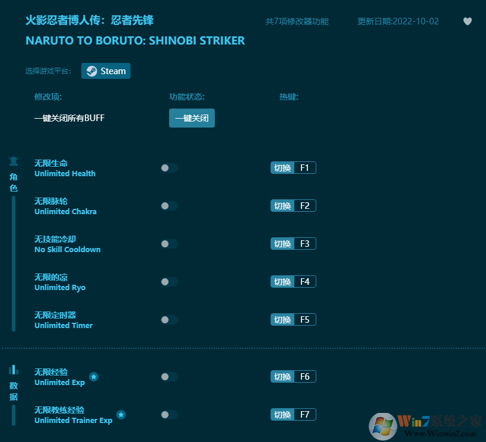The width and height of the screenshot is (486, 442).
Task: Click the 无限定时器 Unlimited Timer label
Action: tap(63, 320)
